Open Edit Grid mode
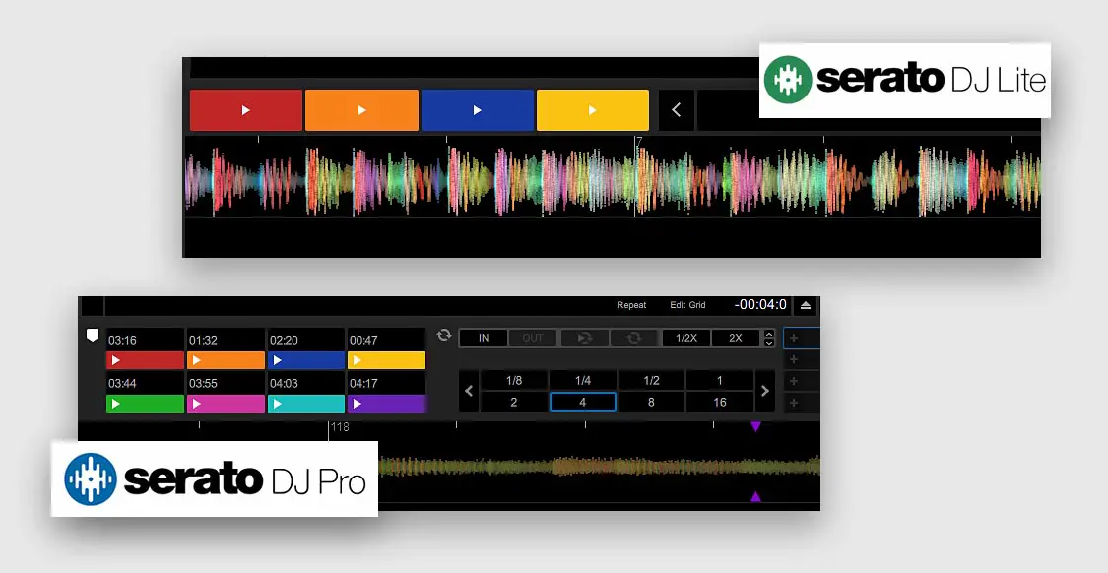1108x573 pixels. point(688,305)
